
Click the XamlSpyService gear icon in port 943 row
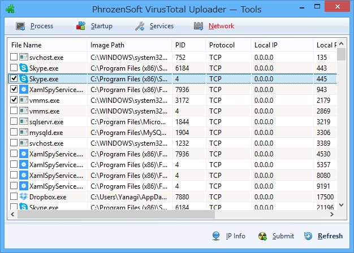24,90
